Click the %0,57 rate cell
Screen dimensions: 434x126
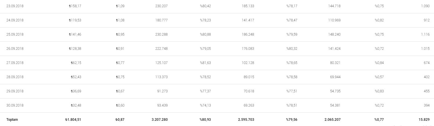point(379,77)
